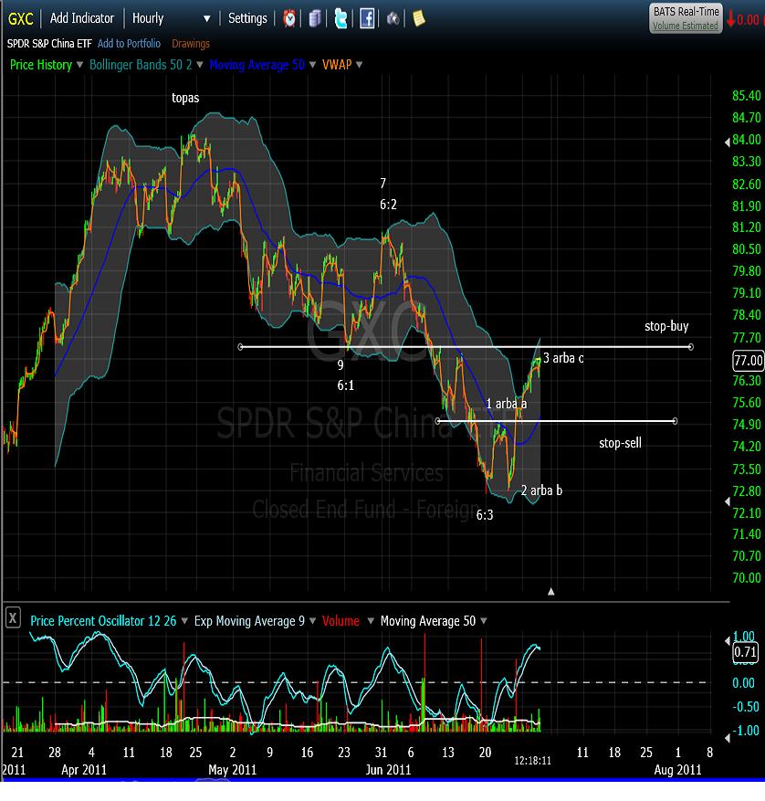Share chart via Twitter icon
Image resolution: width=765 pixels, height=801 pixels.
(x=341, y=19)
